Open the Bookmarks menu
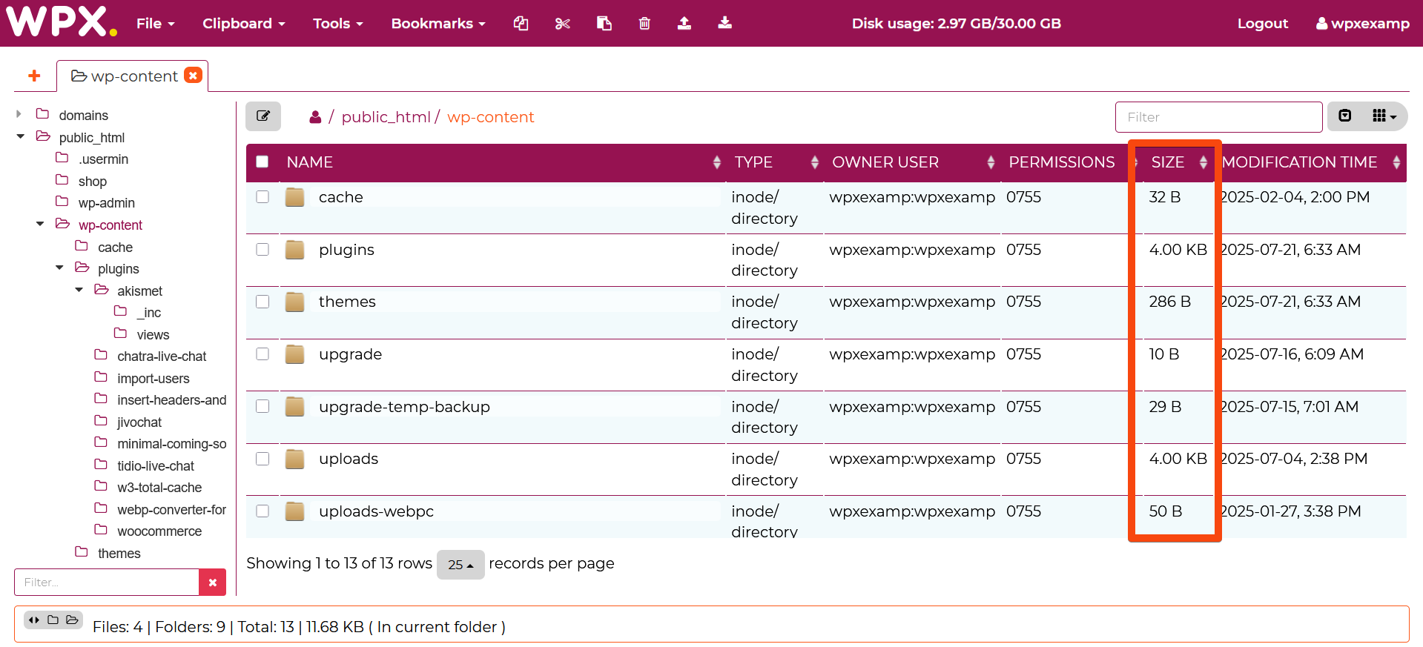 (438, 24)
